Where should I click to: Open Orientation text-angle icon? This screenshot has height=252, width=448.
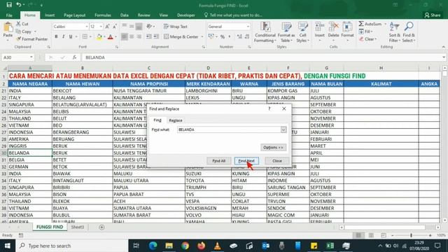(150, 27)
